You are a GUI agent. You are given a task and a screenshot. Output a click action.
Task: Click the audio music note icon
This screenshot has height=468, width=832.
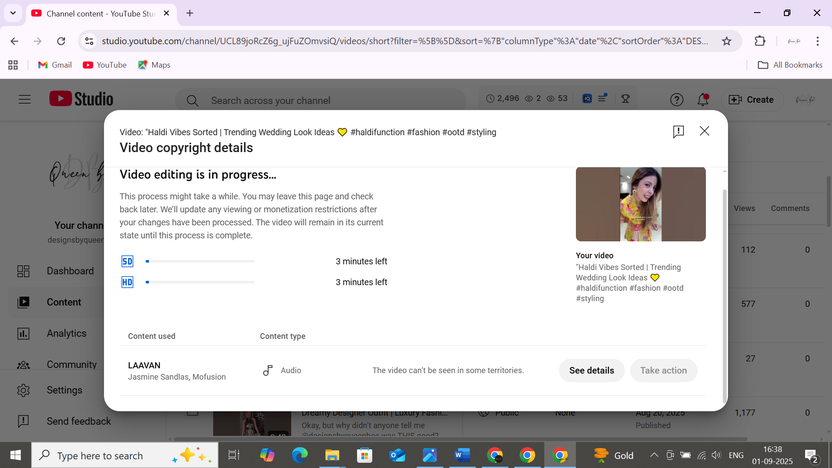click(268, 370)
